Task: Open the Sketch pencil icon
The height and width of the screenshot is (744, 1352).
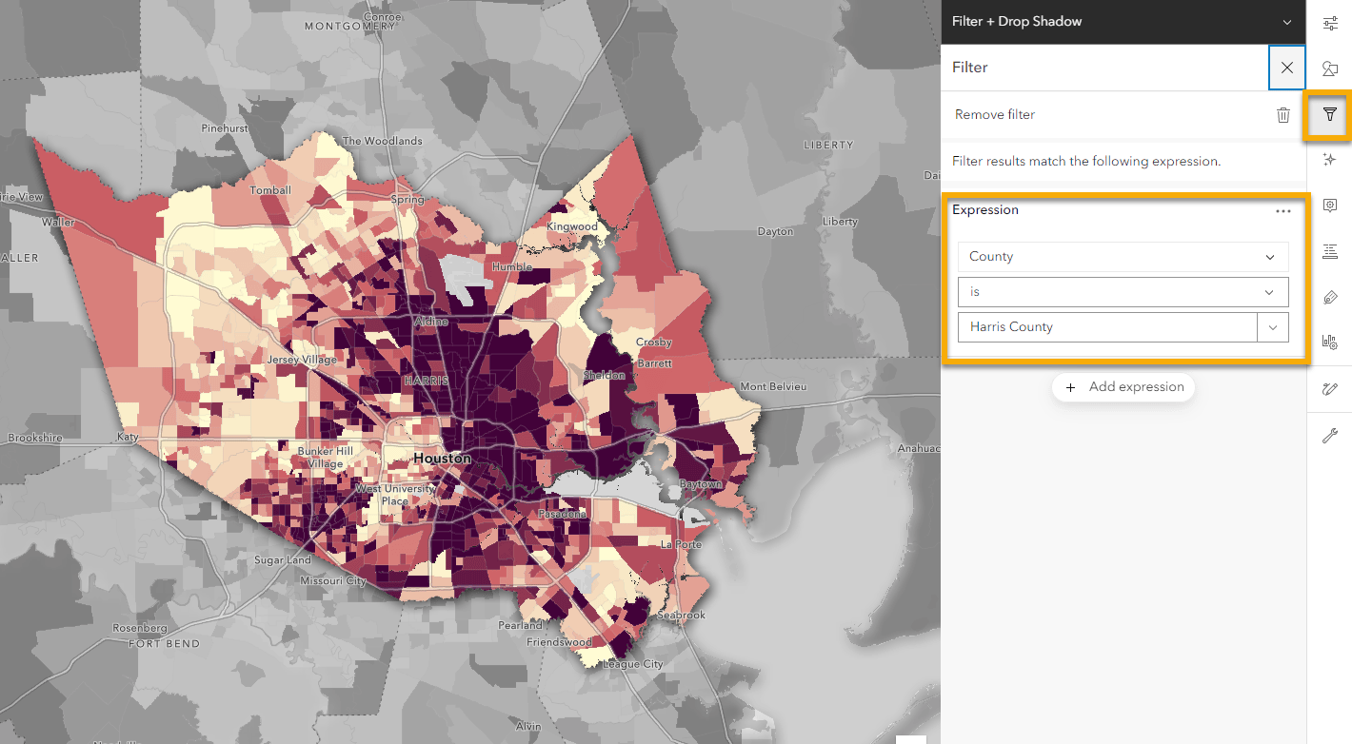Action: (x=1330, y=389)
